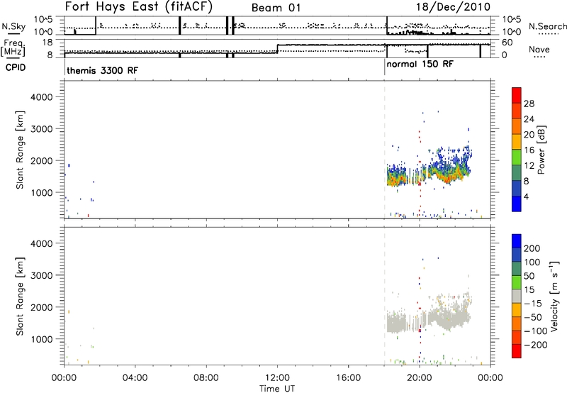
Task: Click the 'N.Sky' legend label
Action: (x=13, y=26)
